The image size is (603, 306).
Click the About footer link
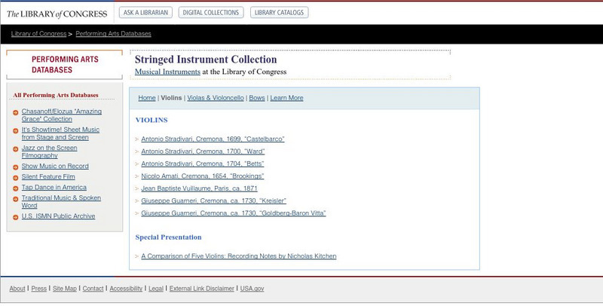tap(17, 289)
